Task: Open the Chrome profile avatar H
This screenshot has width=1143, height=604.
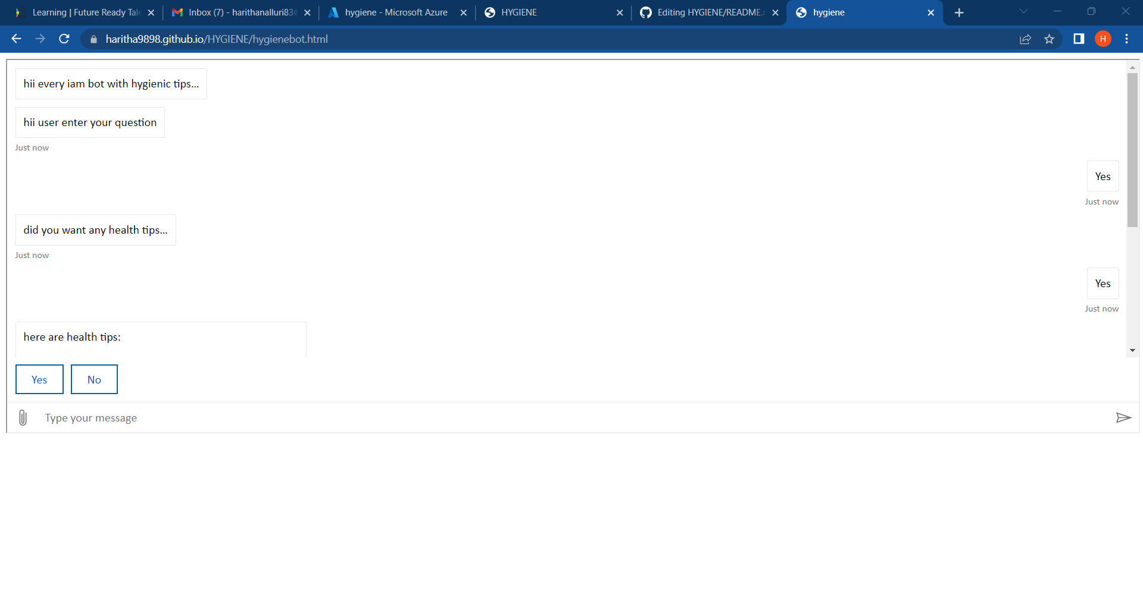Action: pos(1103,39)
